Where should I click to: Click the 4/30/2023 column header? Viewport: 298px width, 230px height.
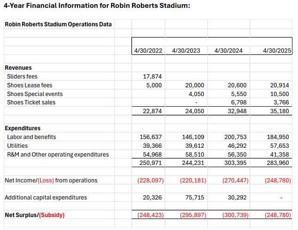(x=186, y=51)
